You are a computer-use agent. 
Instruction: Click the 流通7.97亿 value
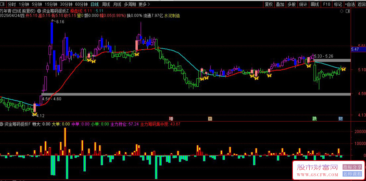tap(153, 16)
